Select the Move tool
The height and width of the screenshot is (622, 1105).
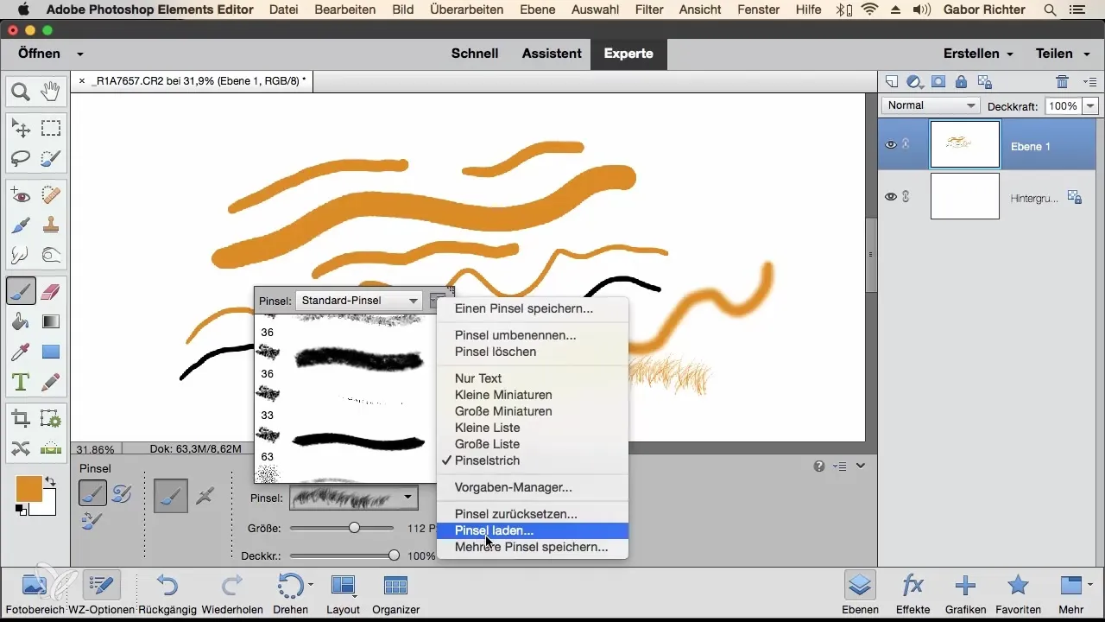point(21,128)
